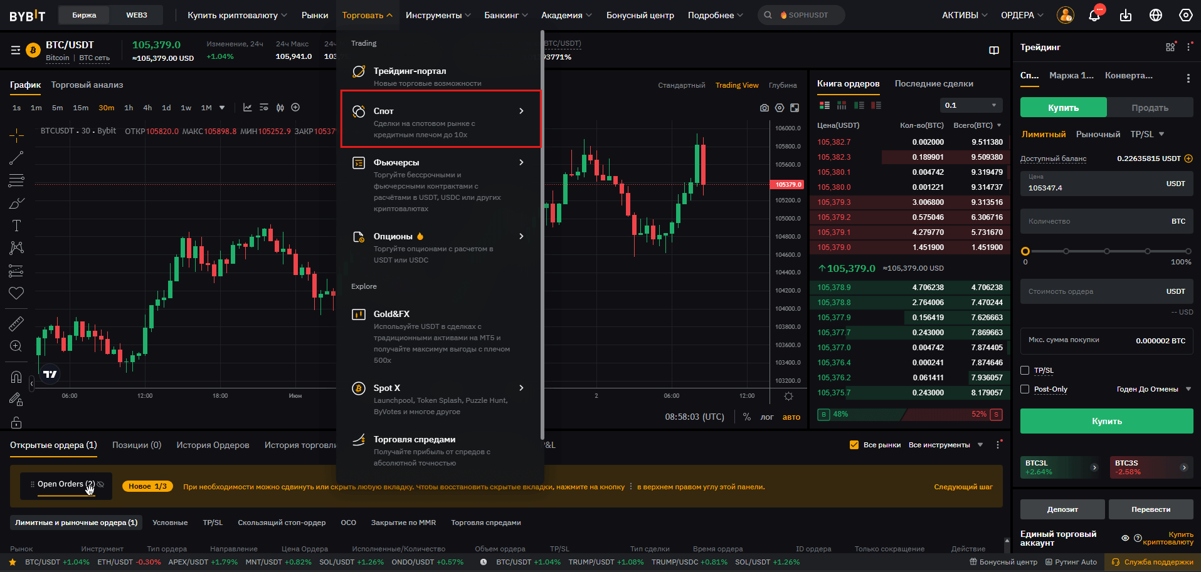Expand the order book 0.1 precision dropdown
The height and width of the screenshot is (572, 1201).
971,105
